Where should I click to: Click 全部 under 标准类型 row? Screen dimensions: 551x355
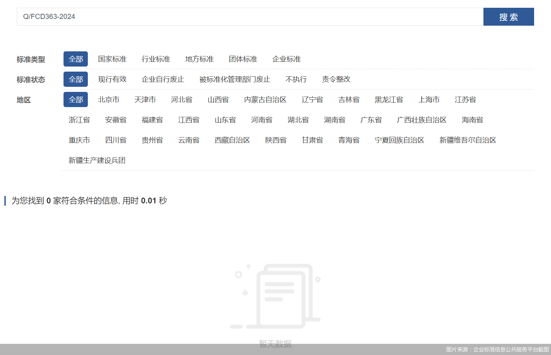75,59
